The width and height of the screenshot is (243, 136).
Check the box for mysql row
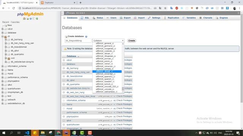point(64,108)
